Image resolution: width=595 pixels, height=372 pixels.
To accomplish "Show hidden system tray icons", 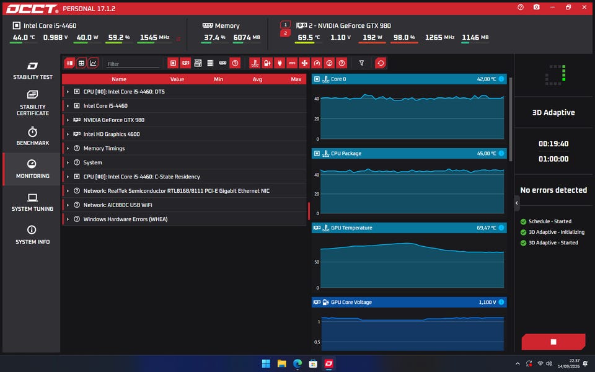I will [518, 364].
